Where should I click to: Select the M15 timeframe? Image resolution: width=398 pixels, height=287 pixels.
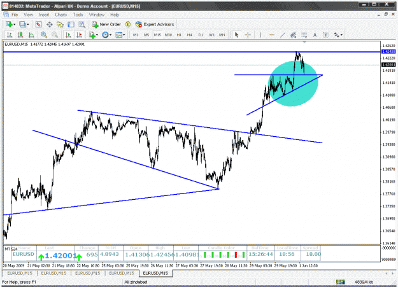(x=157, y=35)
